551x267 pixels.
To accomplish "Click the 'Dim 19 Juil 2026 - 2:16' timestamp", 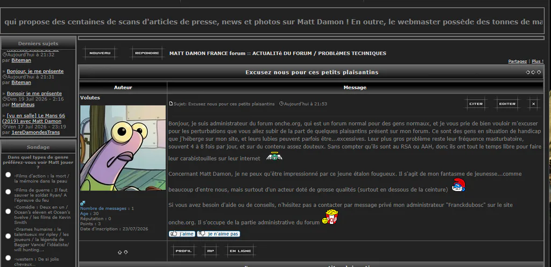I will (x=35, y=99).
